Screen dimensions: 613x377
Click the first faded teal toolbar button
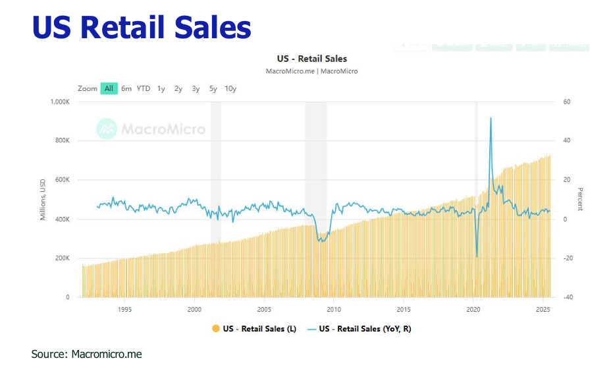452,45
